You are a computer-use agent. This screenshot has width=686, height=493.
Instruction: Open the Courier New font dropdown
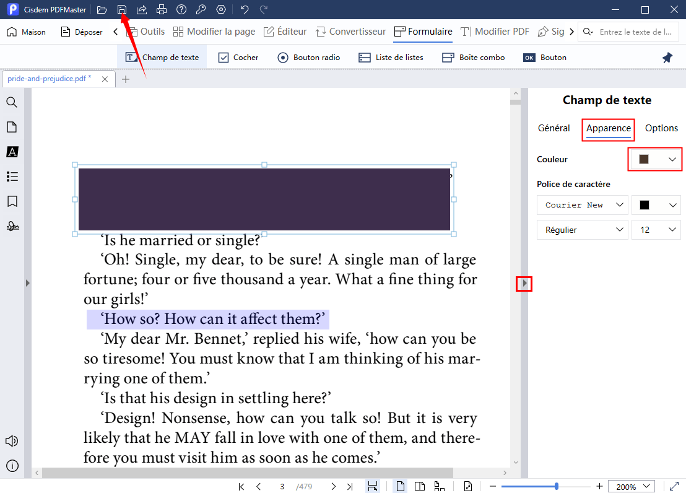pos(583,205)
